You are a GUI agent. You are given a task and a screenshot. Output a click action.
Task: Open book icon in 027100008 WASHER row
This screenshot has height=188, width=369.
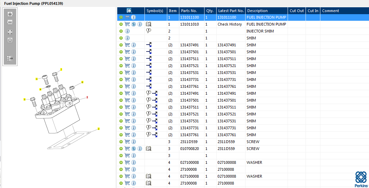click(149, 176)
